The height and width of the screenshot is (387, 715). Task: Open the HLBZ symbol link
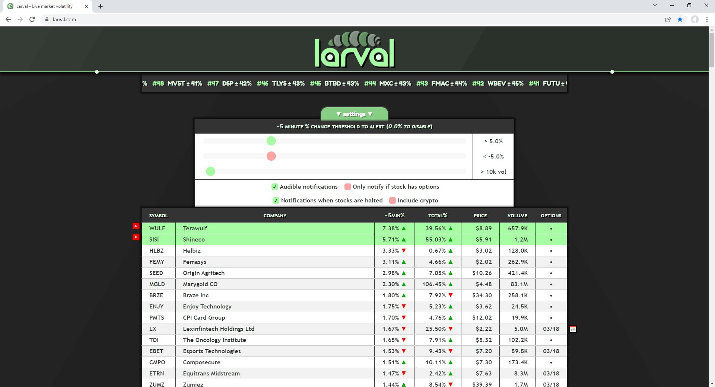(156, 251)
